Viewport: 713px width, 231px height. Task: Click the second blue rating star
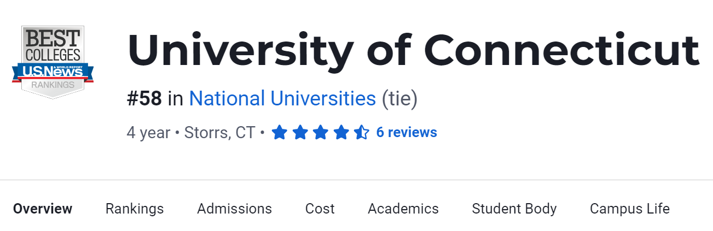300,133
